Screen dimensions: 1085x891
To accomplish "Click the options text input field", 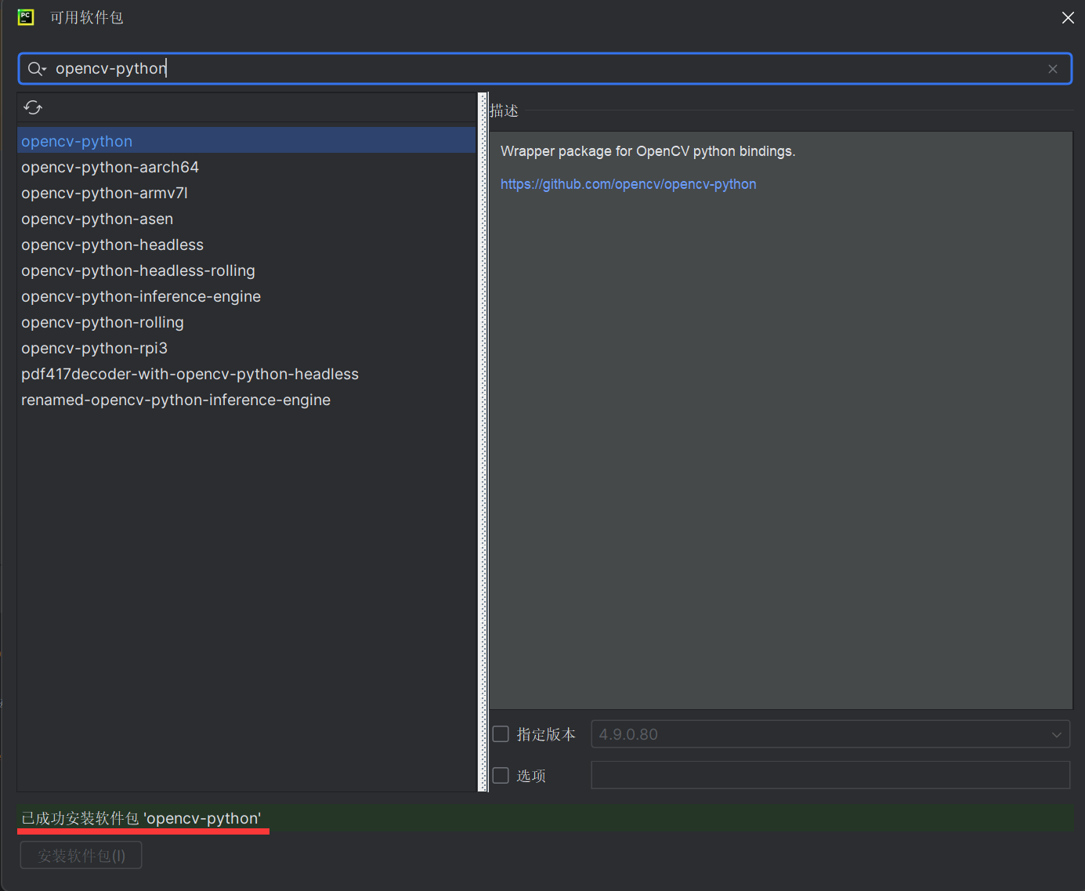I will coord(830,776).
